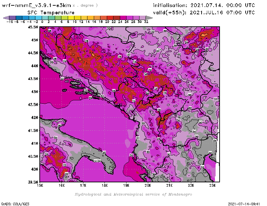Image resolution: width=267 pixels, height=206 pixels.
Task: Click the 'GrADS: COLA/IGES' credit text
Action: click(15, 204)
